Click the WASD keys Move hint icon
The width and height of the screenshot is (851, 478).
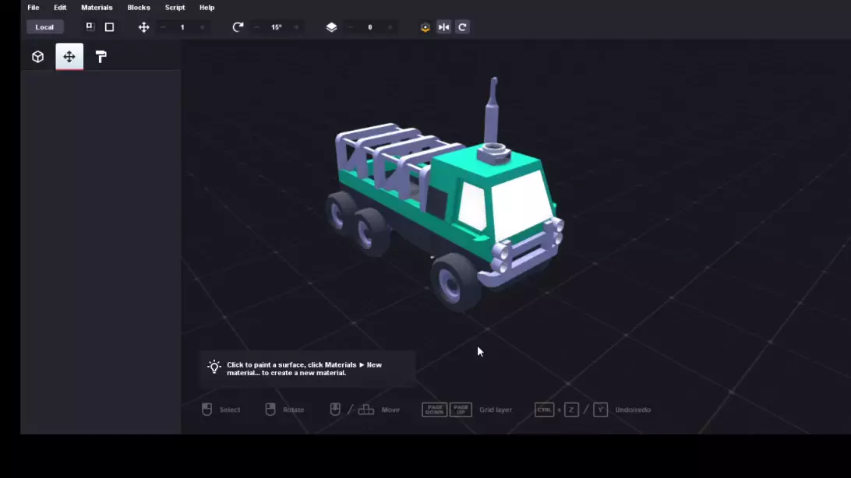point(366,409)
